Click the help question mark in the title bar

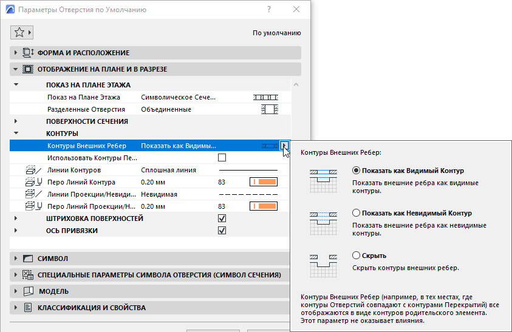click(x=268, y=9)
